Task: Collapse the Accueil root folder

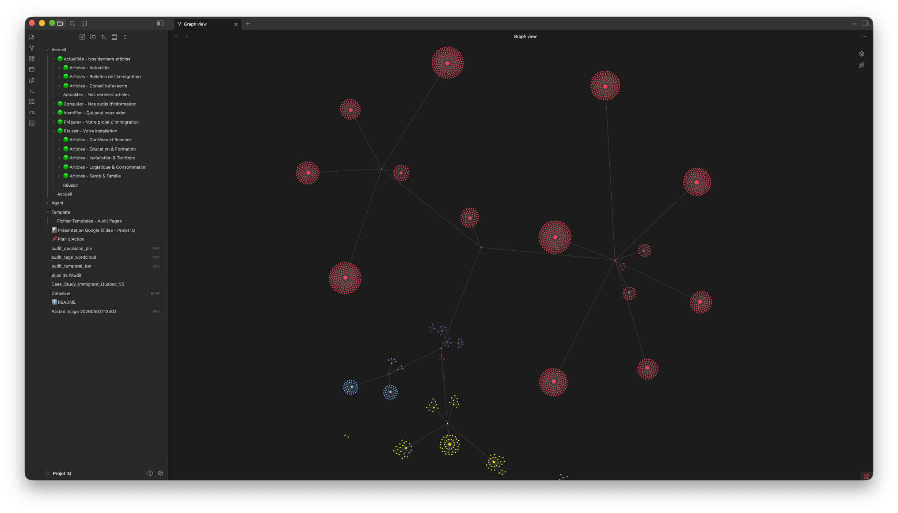Action: [47, 50]
